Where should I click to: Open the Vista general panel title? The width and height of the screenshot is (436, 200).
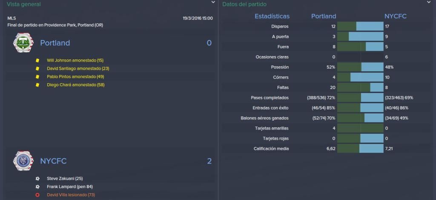click(x=24, y=4)
